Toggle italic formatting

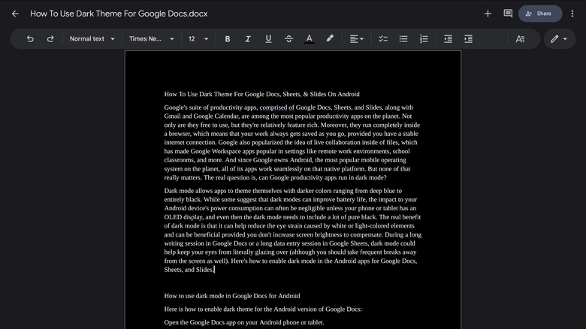click(x=247, y=39)
